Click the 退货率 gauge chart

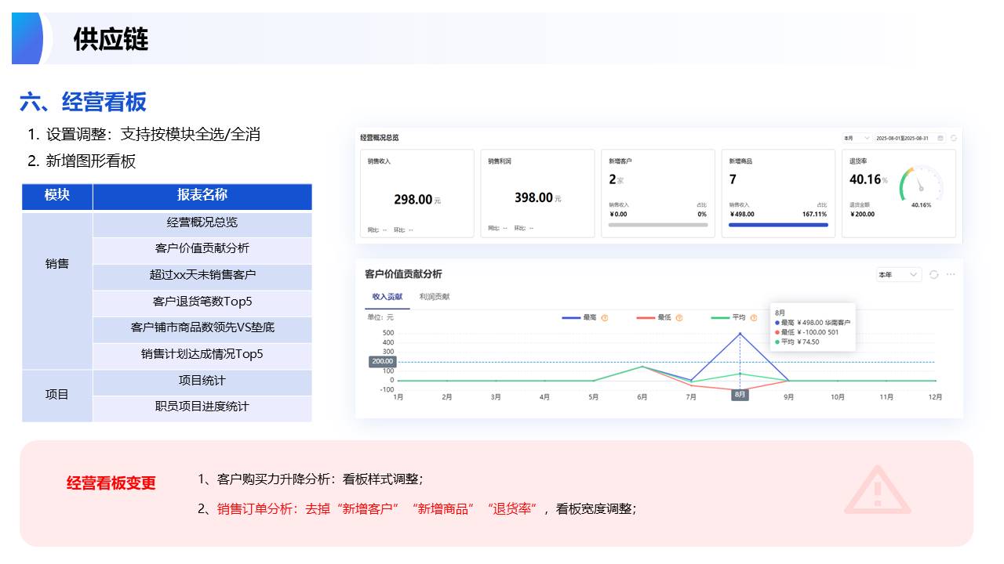(921, 184)
